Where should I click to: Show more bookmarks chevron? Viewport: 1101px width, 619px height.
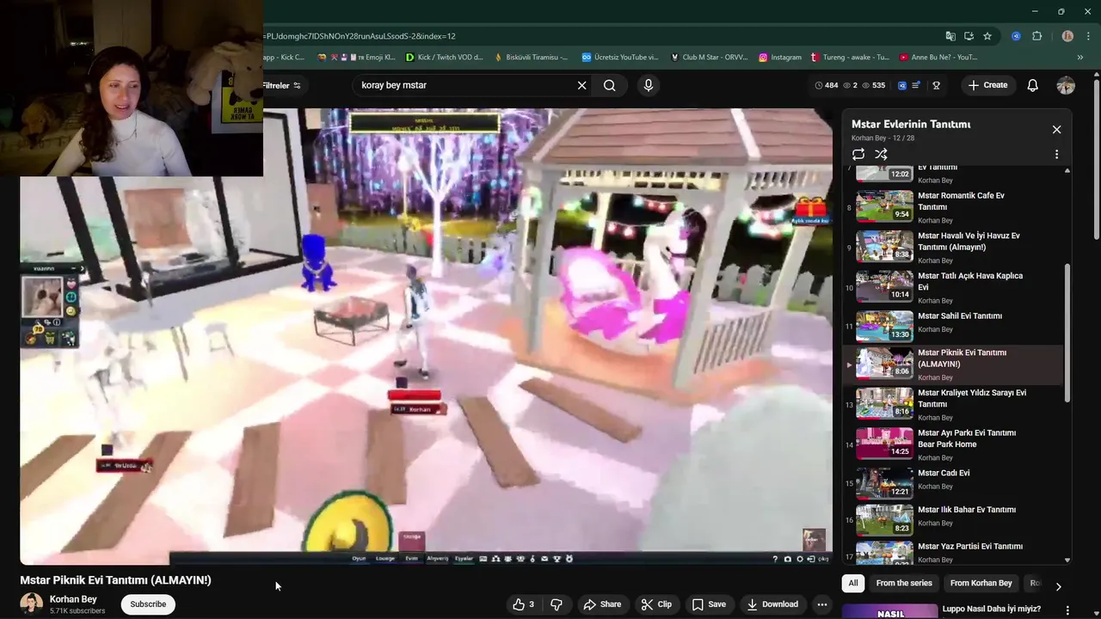pyautogui.click(x=1080, y=58)
